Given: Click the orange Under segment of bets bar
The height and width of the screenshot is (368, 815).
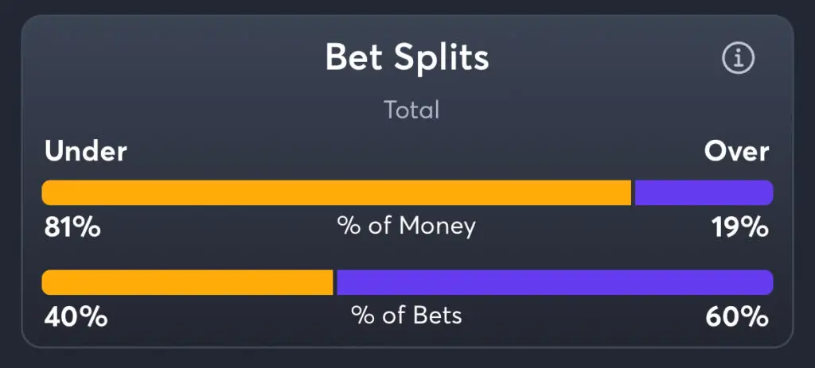Looking at the screenshot, I should [187, 282].
